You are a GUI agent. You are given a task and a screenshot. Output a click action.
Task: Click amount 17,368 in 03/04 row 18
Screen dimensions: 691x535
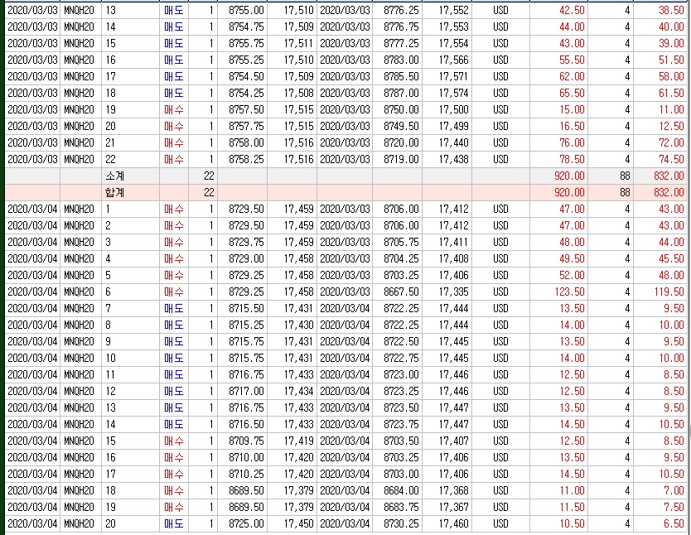(453, 490)
